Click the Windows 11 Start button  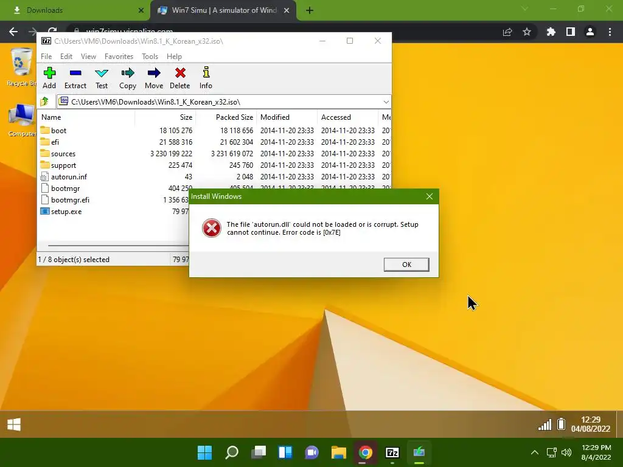204,452
